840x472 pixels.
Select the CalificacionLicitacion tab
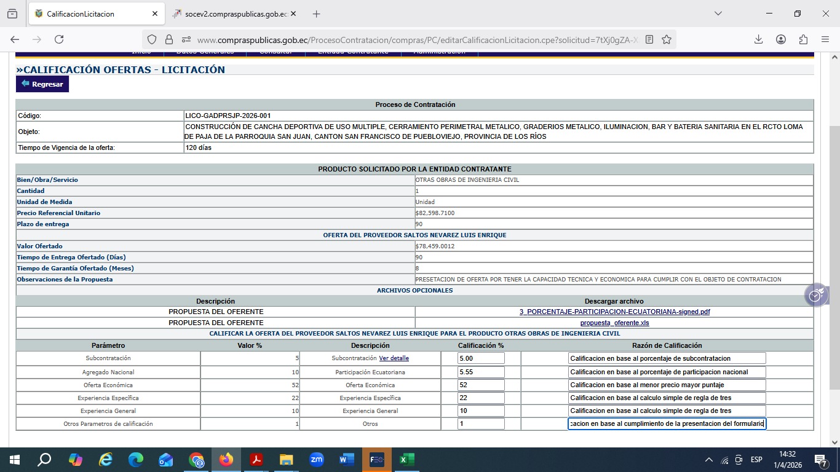(80, 14)
